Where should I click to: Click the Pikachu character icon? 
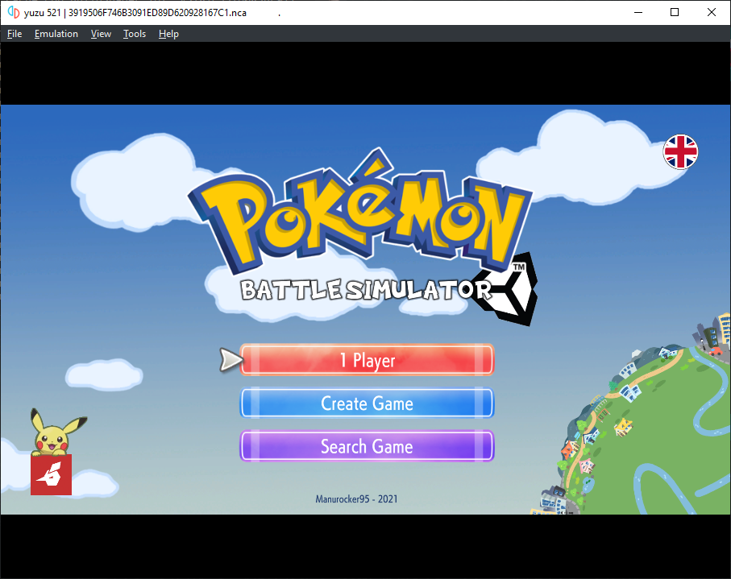(56, 432)
